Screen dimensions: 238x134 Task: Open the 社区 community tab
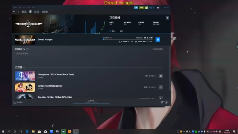37,12
